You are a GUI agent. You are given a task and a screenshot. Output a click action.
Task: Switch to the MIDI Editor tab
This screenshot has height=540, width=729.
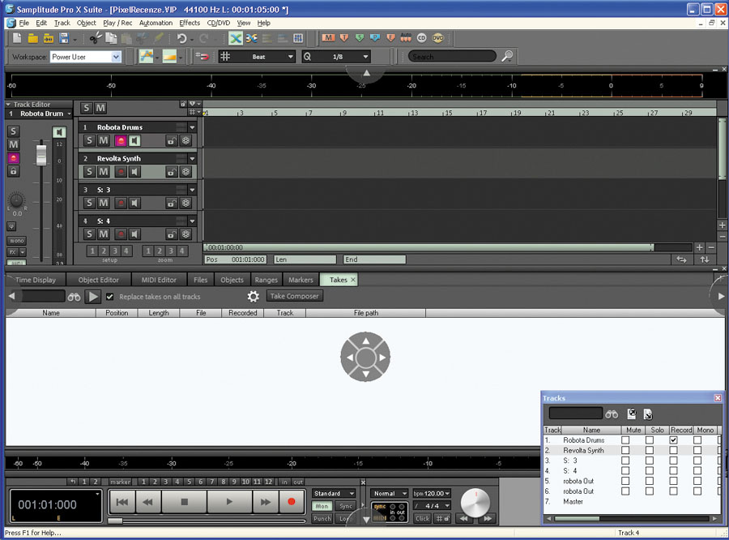coord(160,280)
